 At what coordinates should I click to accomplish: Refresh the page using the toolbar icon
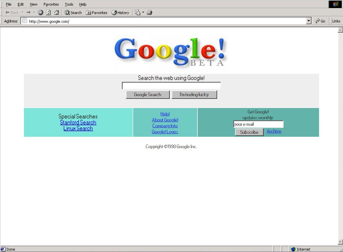click(x=48, y=13)
